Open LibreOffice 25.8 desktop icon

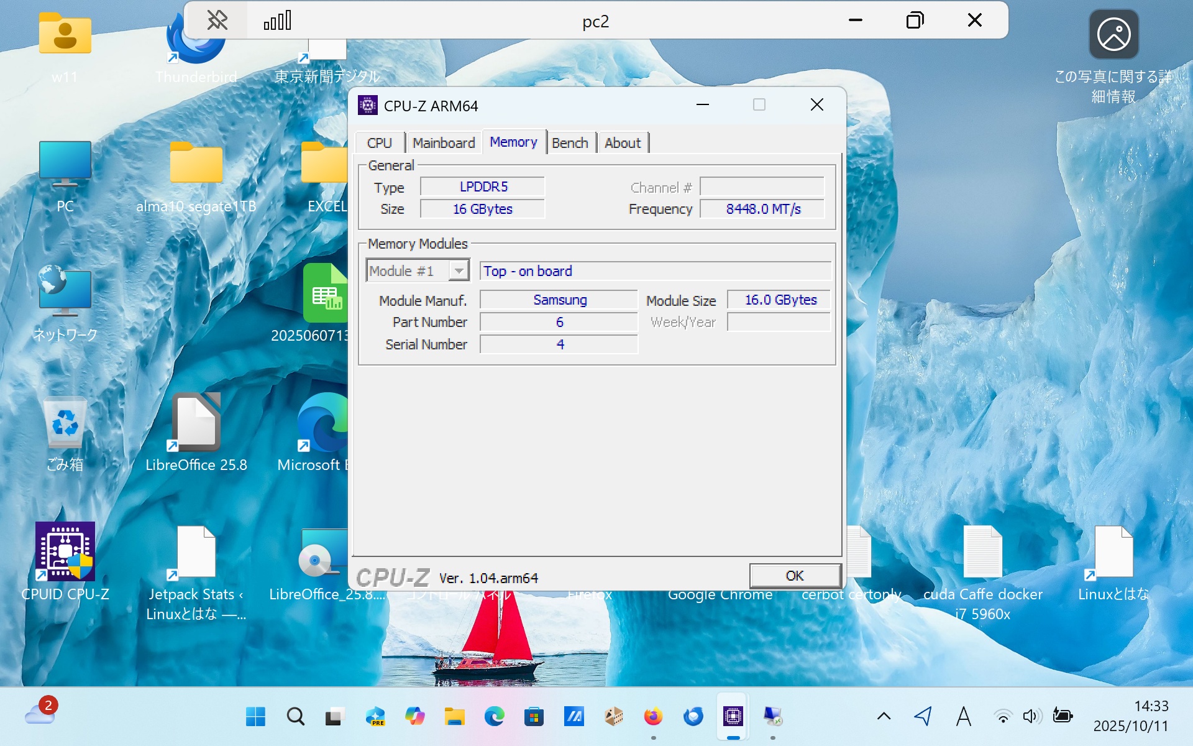click(x=196, y=423)
